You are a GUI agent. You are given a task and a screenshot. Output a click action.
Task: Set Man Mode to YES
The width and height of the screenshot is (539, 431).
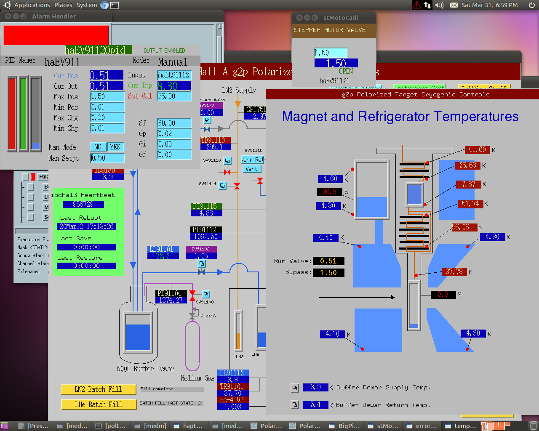click(115, 147)
